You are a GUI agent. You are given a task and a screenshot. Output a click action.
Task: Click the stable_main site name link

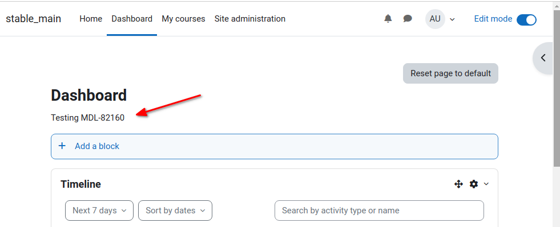coord(34,19)
